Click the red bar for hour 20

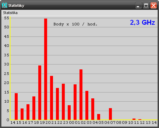(x=51, y=98)
